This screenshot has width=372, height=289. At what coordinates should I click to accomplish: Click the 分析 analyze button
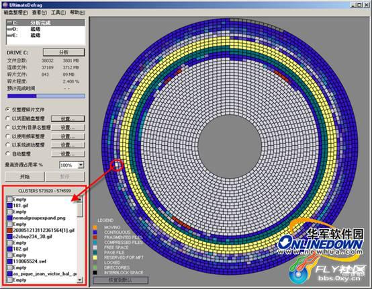pos(64,52)
